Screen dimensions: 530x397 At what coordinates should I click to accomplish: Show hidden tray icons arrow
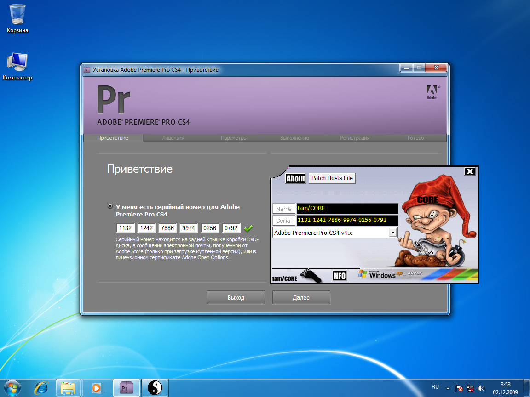click(448, 388)
